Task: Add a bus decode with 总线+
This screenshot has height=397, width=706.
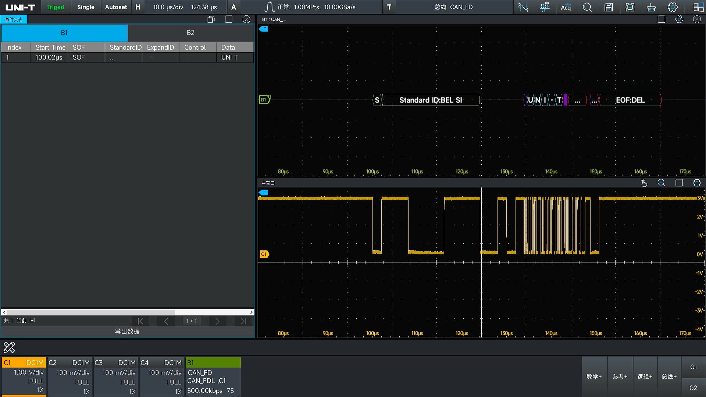Action: 669,376
